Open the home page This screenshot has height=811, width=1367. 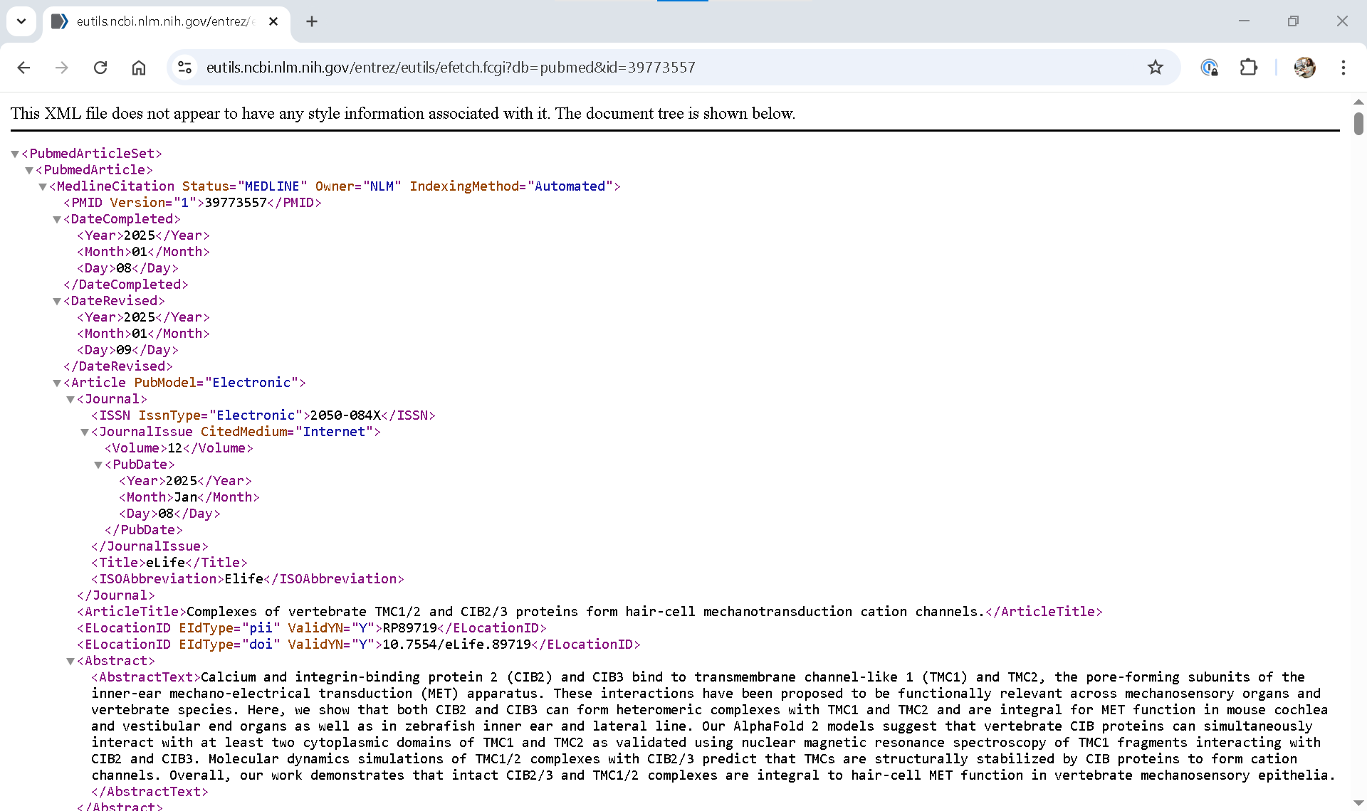(139, 68)
